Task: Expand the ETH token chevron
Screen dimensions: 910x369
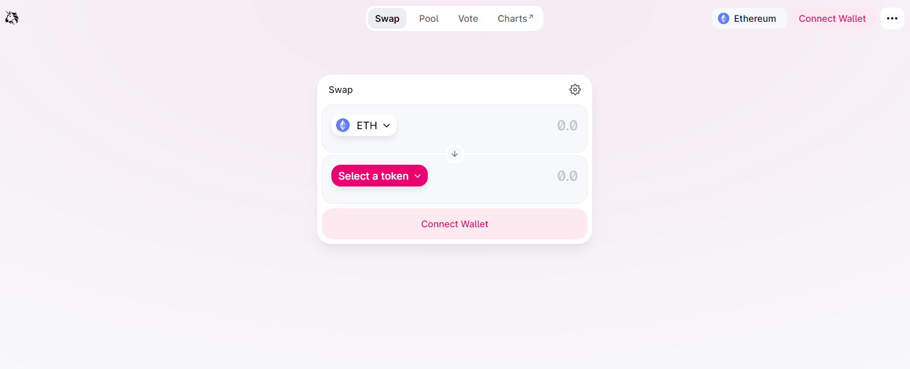Action: pos(386,126)
